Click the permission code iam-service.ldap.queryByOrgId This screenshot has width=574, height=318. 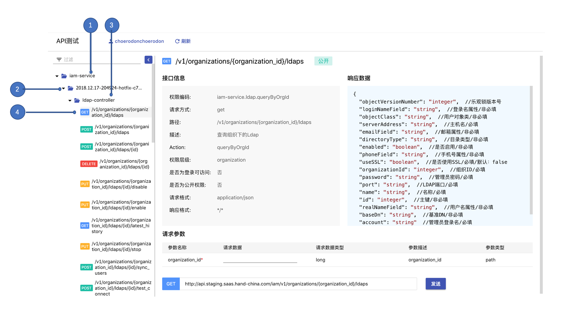(253, 97)
